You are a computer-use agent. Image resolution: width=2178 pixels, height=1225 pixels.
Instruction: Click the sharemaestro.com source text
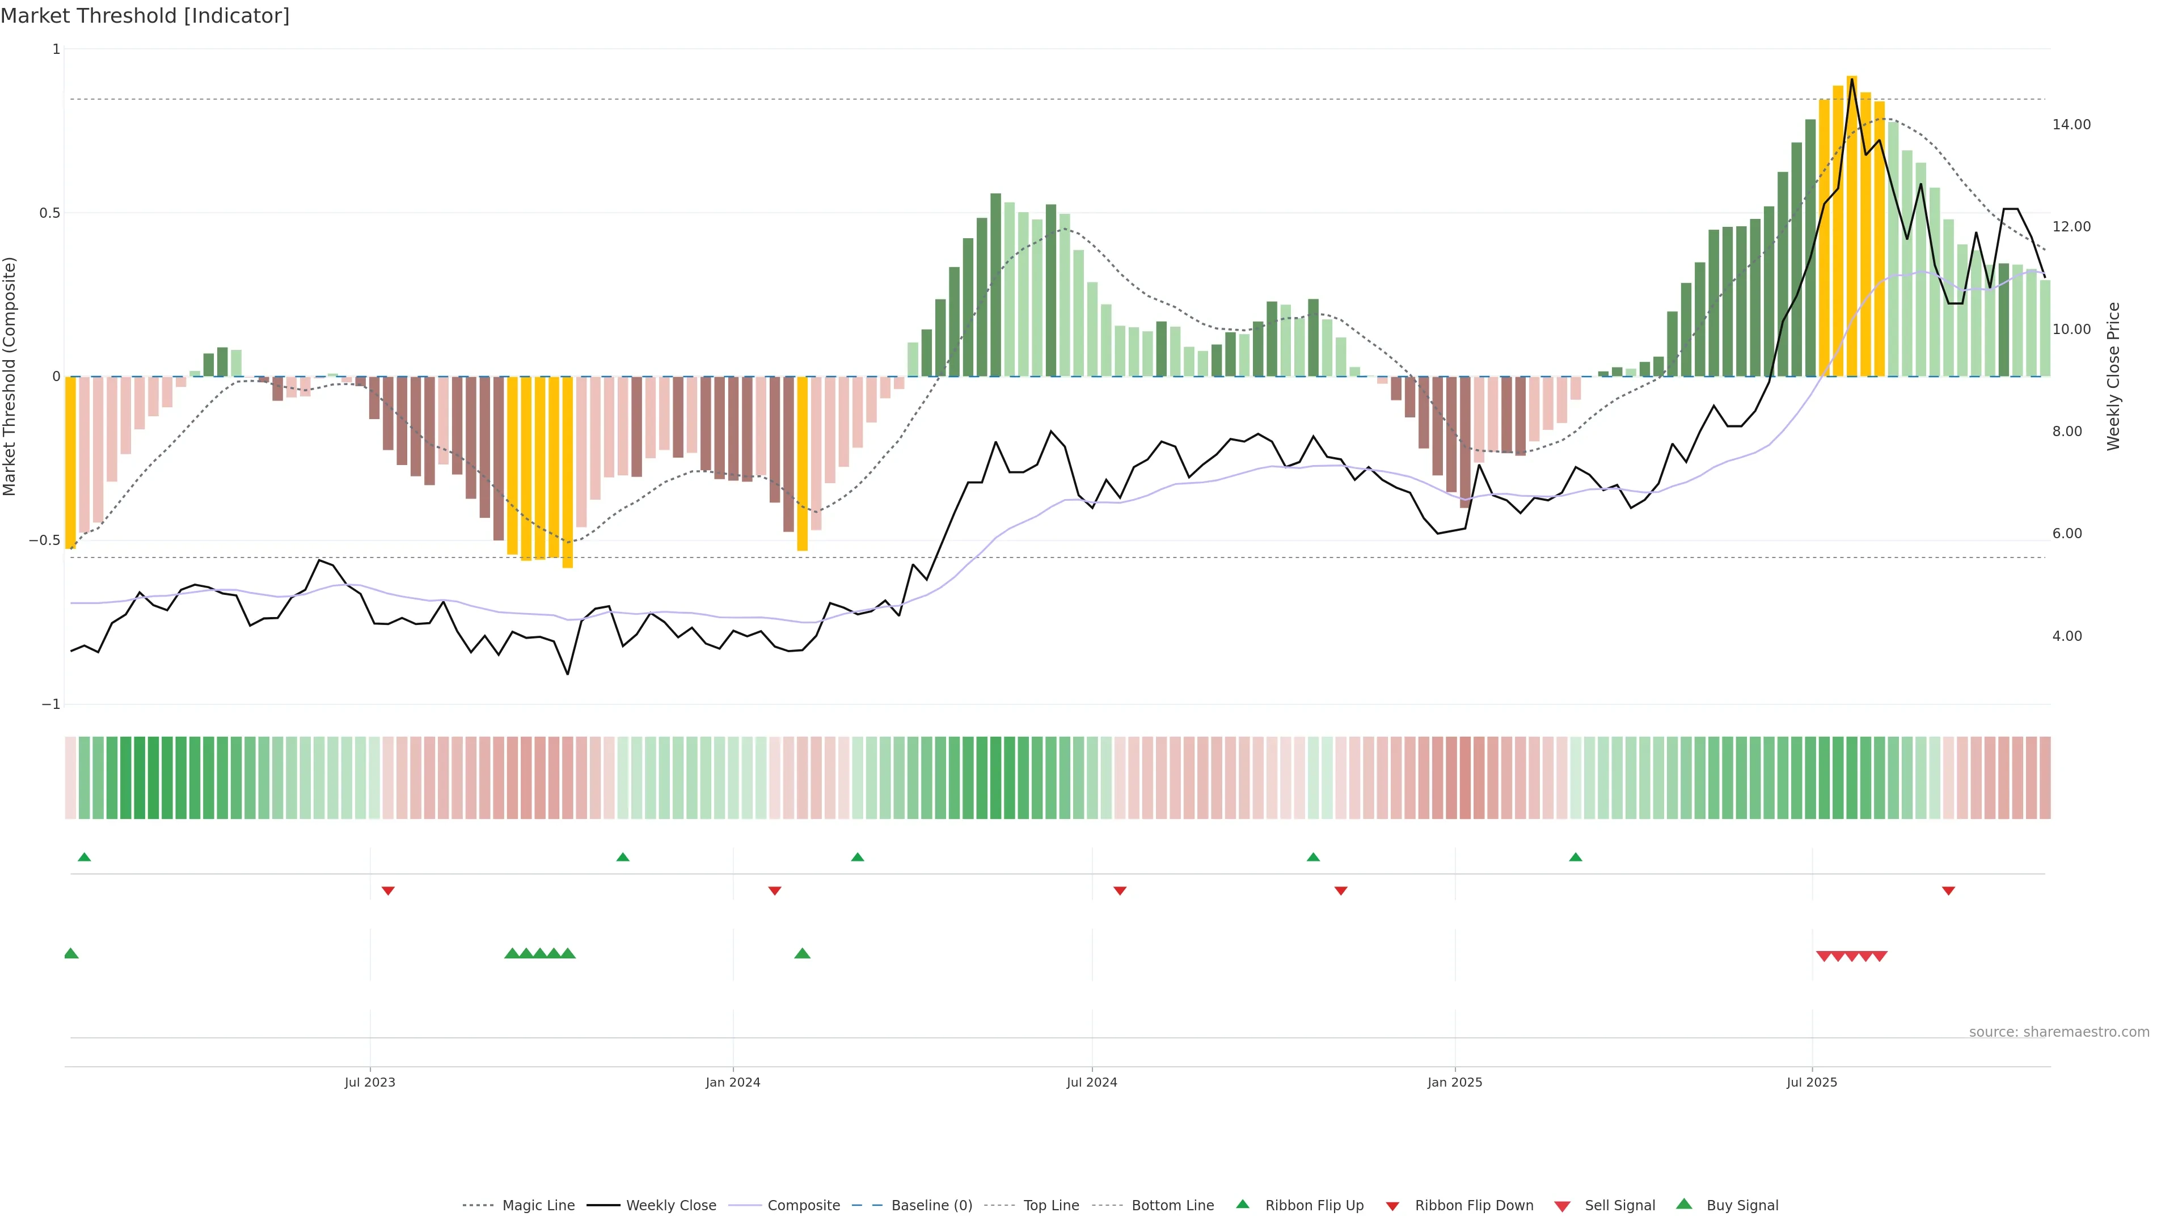point(2059,1032)
